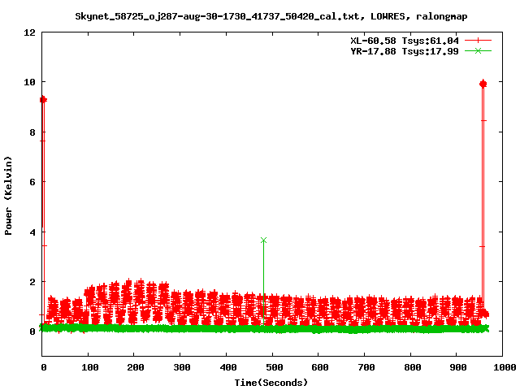Image resolution: width=520 pixels, height=390 pixels.
Task: Click the red calibration peak at time zero
Action: (x=43, y=100)
